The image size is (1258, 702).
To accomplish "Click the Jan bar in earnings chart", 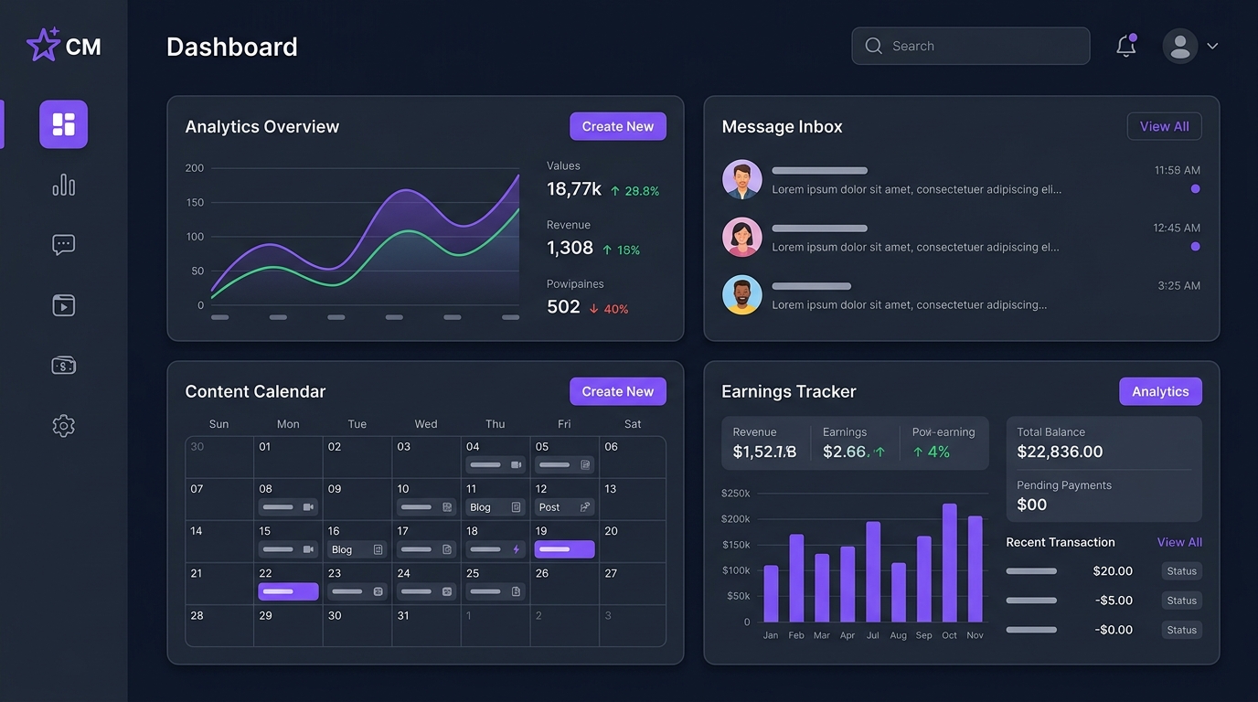I will pyautogui.click(x=771, y=594).
